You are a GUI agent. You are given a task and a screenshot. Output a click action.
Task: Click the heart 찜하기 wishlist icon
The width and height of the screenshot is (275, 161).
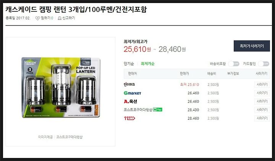click(x=37, y=18)
